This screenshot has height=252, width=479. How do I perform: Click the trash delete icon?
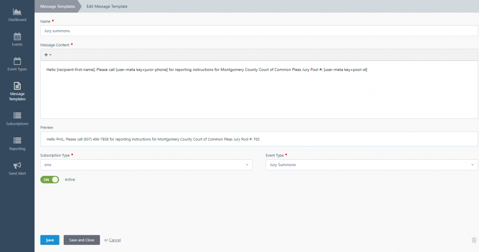(x=474, y=240)
